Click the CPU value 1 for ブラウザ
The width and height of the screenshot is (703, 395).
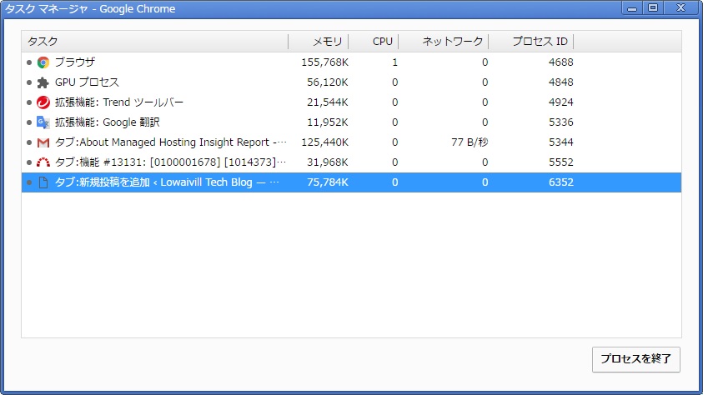[x=395, y=62]
